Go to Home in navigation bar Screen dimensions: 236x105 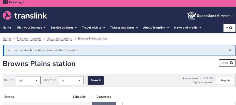point(7,28)
